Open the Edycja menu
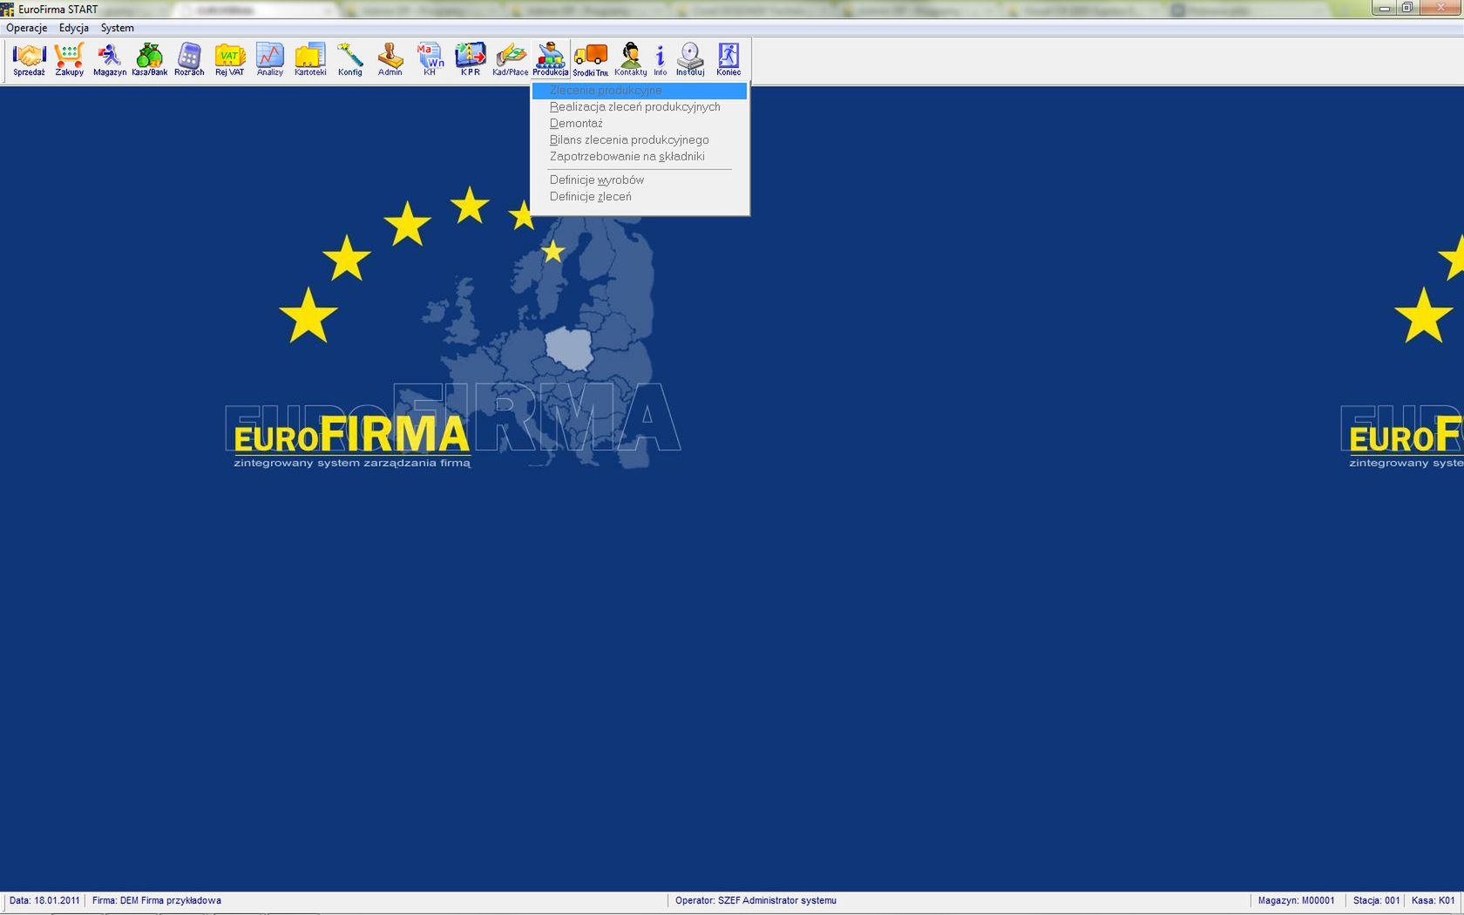The height and width of the screenshot is (915, 1464). (x=74, y=28)
